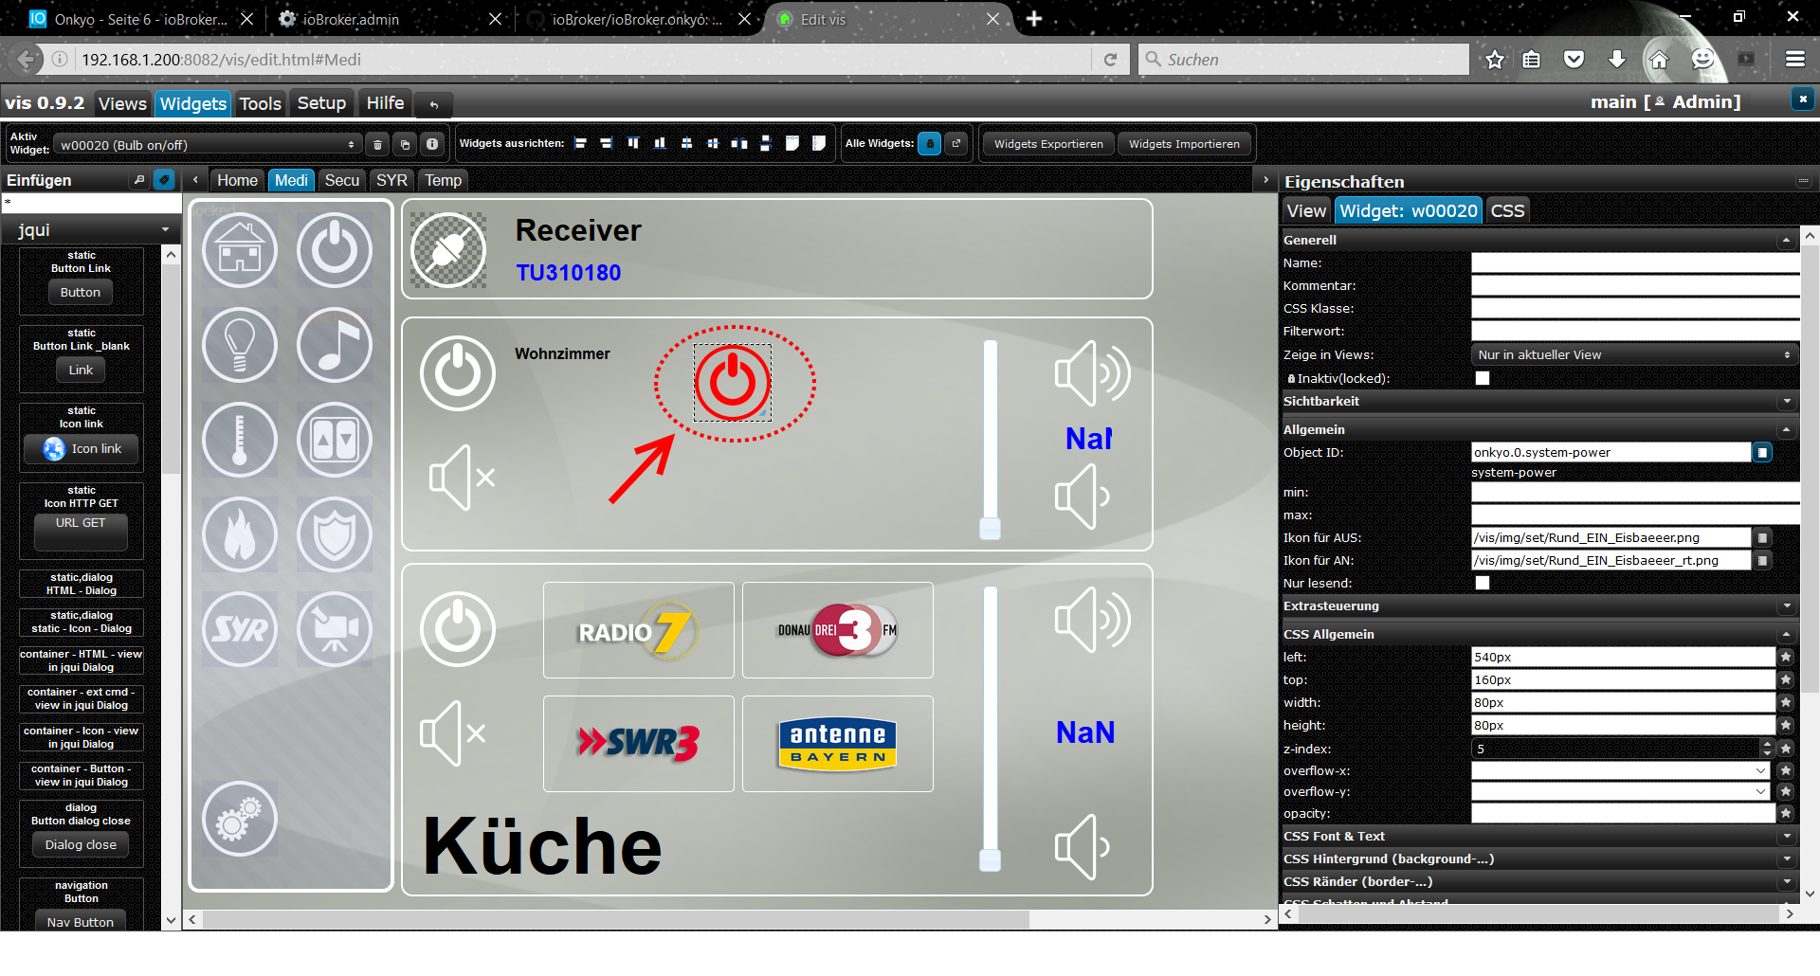Image resolution: width=1820 pixels, height=976 pixels.
Task: Open the Tools menu
Action: pyautogui.click(x=260, y=103)
